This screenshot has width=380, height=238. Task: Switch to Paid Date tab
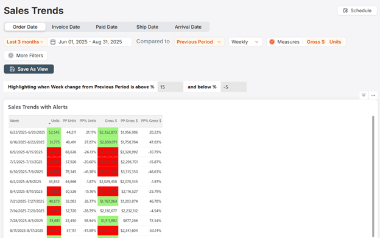coord(107,27)
